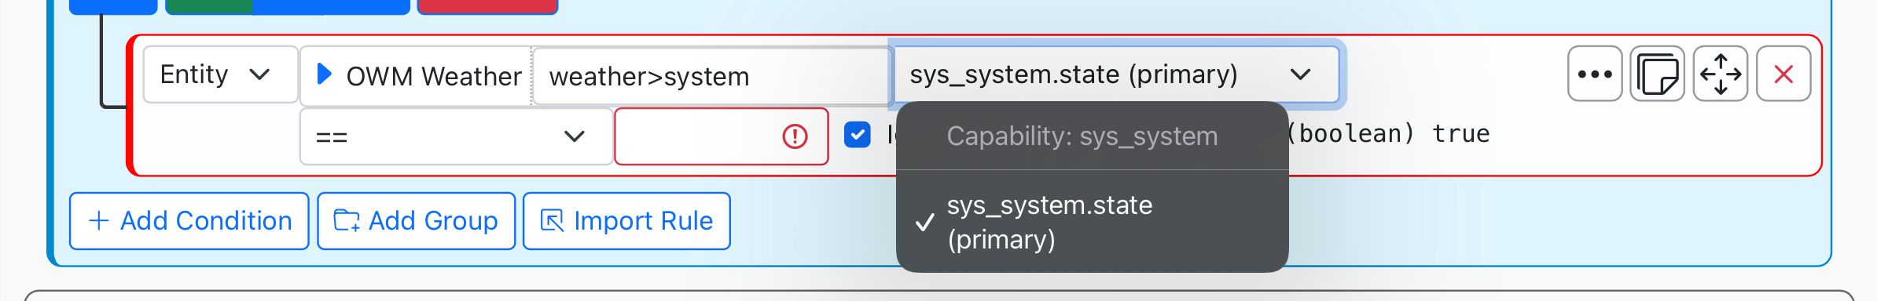Click the green button in the top row
The height and width of the screenshot is (301, 1877).
pyautogui.click(x=209, y=6)
